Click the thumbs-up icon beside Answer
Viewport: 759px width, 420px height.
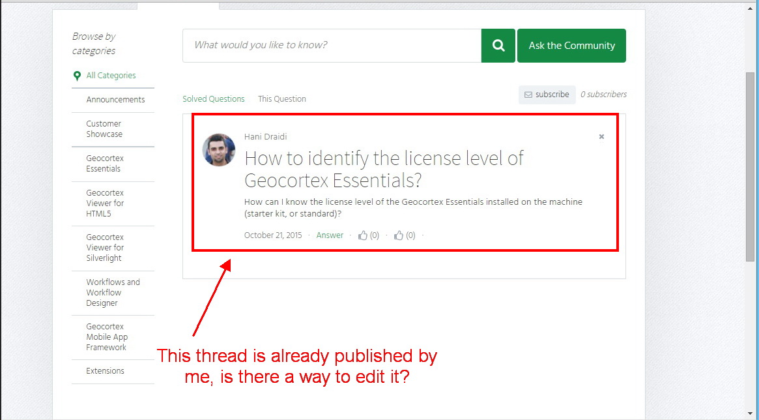tap(362, 235)
